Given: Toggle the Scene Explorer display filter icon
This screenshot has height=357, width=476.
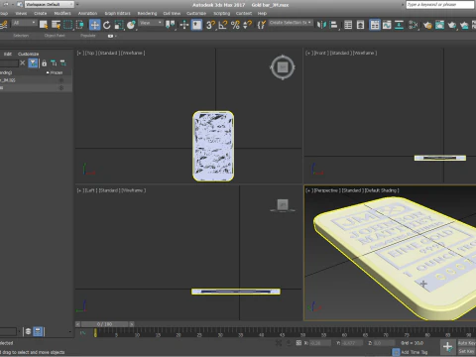Looking at the screenshot, I should pos(33,62).
